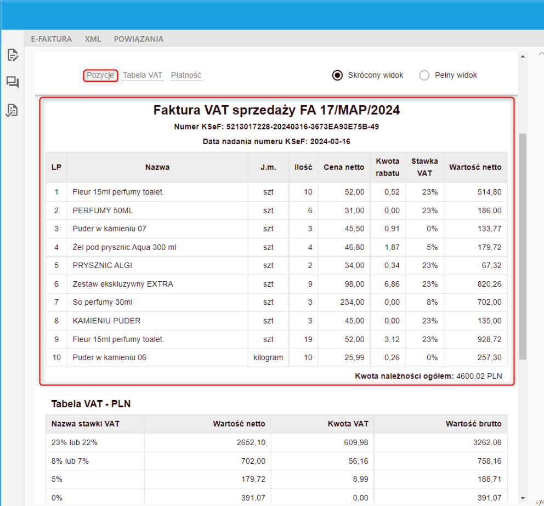Image resolution: width=544 pixels, height=506 pixels.
Task: Open the edit document sidebar icon
Action: (x=13, y=55)
